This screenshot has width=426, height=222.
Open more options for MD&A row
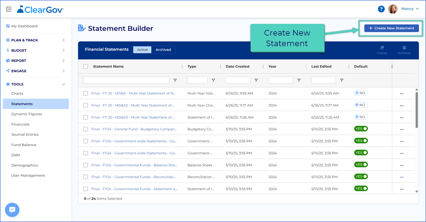[x=402, y=94]
